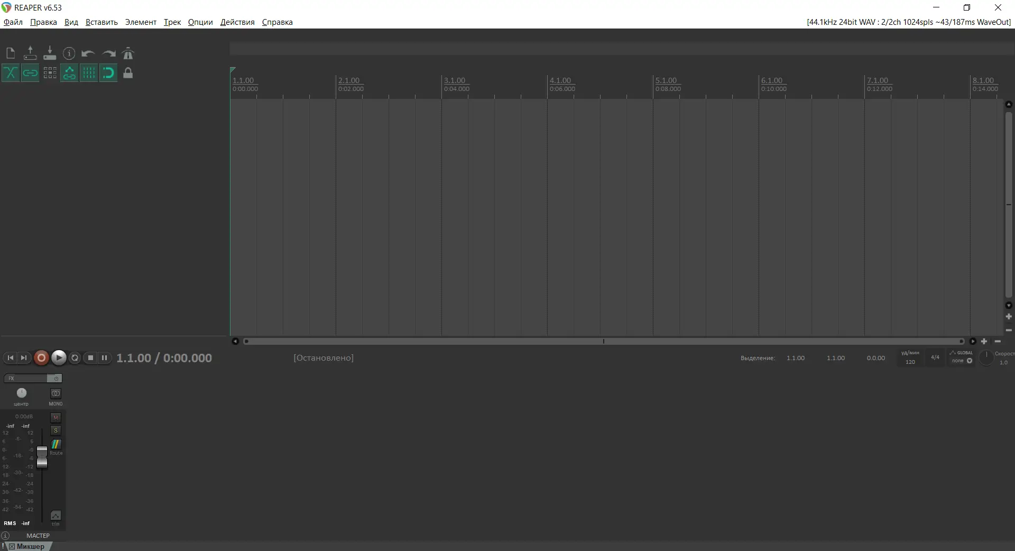Click audio device status text at top right

(909, 22)
